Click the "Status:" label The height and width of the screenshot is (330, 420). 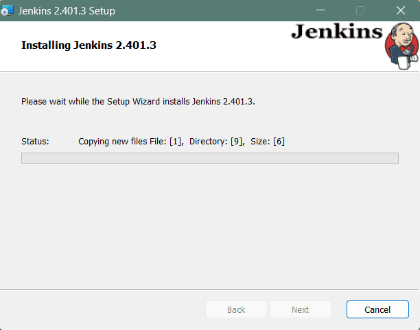[x=35, y=141]
